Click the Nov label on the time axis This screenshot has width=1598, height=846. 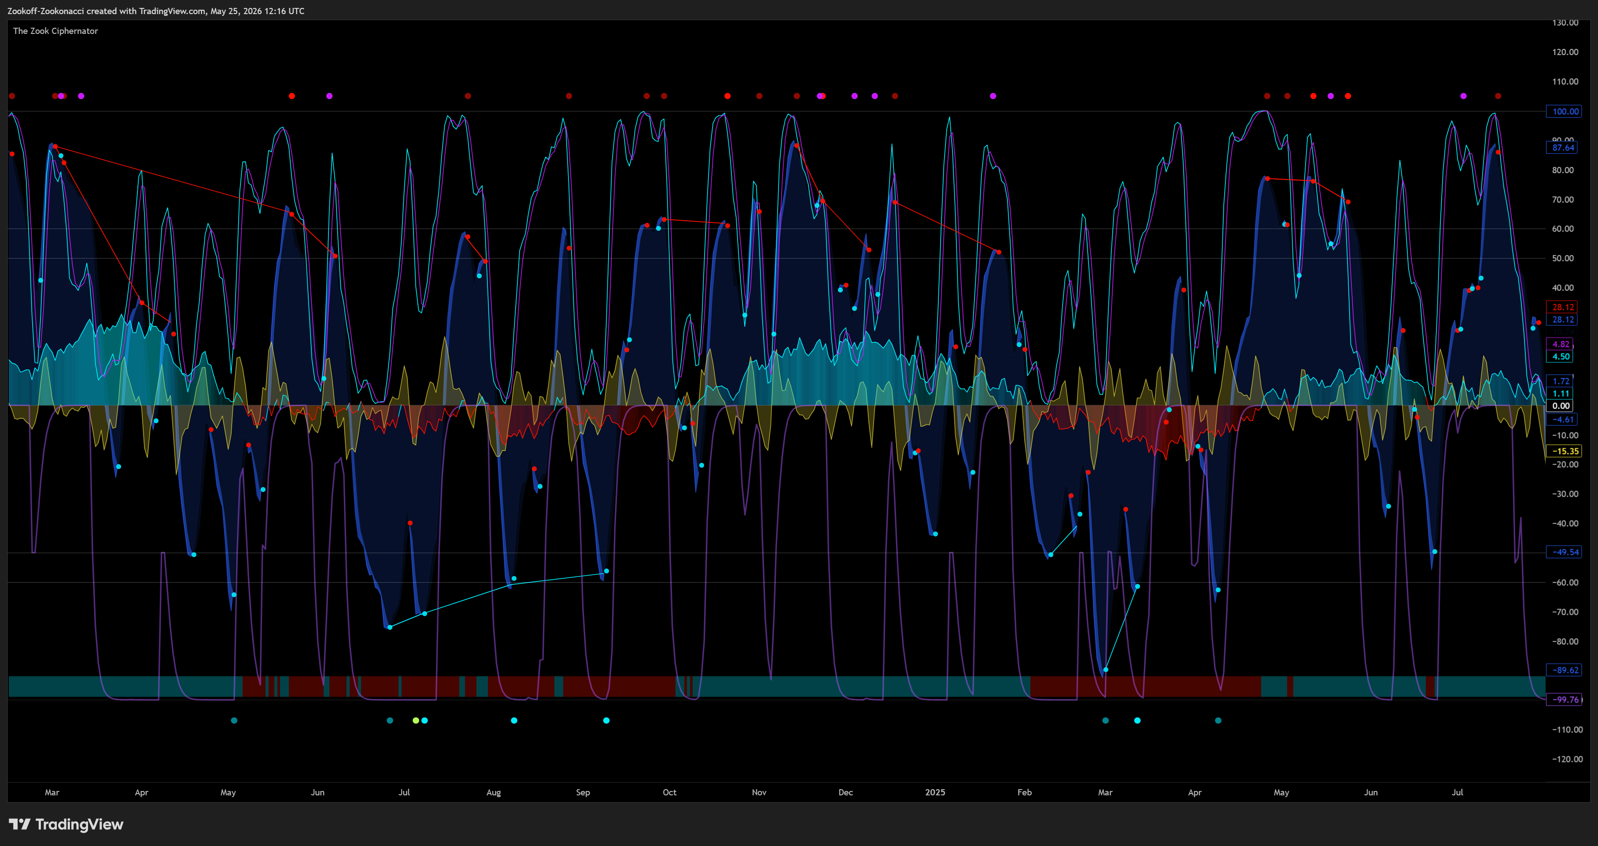[759, 793]
